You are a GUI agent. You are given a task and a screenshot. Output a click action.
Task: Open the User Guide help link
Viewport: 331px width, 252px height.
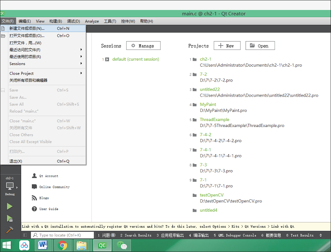pyautogui.click(x=48, y=209)
